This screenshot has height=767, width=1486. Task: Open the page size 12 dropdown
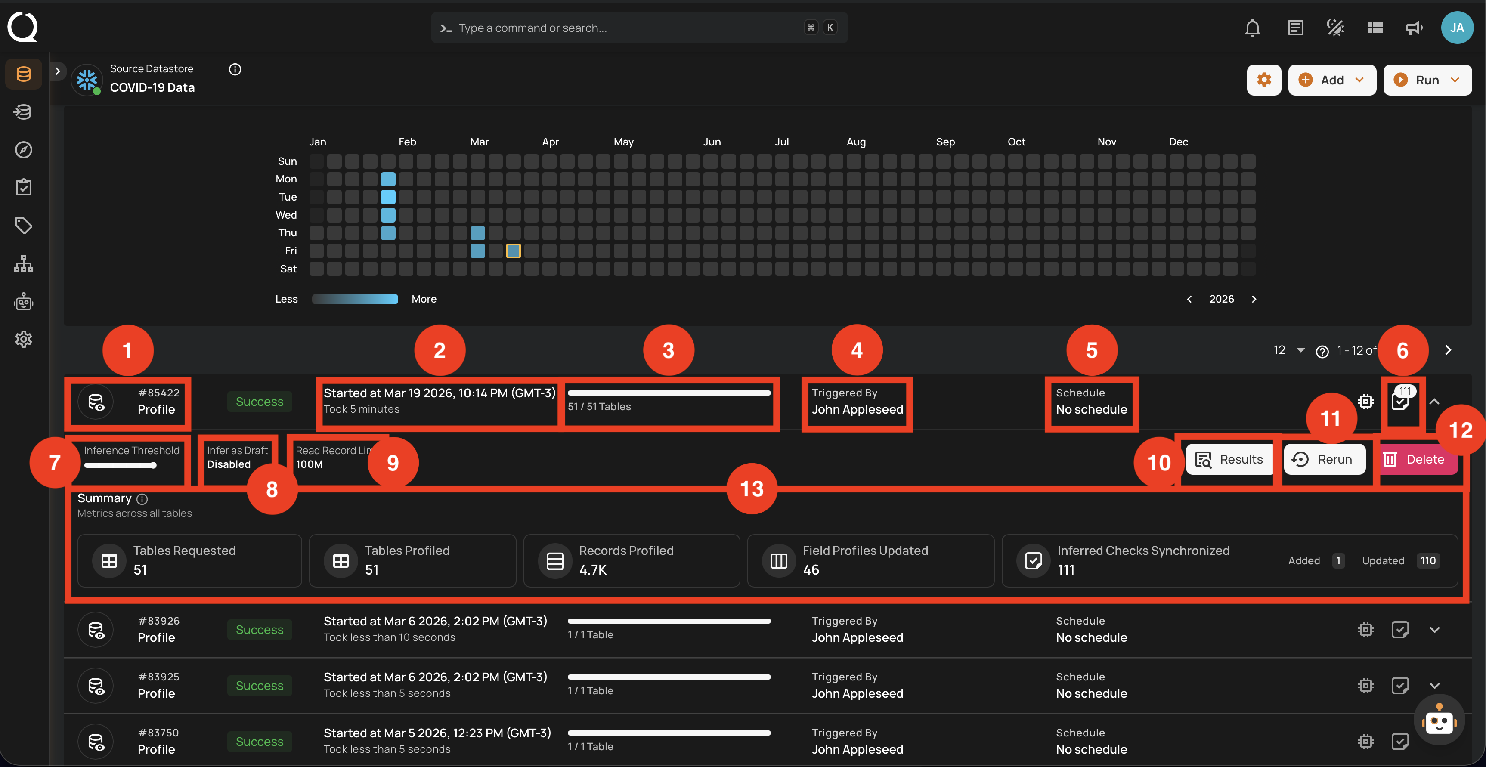[x=1289, y=350]
